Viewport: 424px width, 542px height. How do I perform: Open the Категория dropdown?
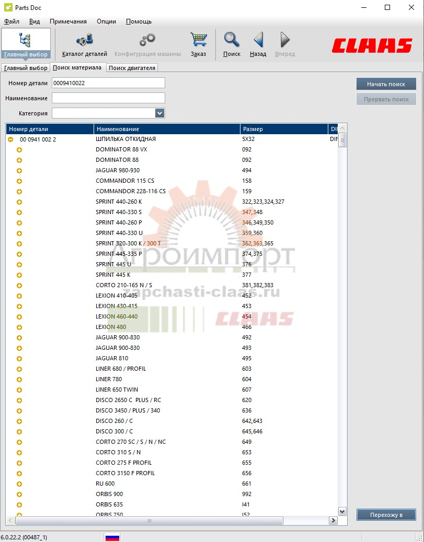[x=159, y=113]
